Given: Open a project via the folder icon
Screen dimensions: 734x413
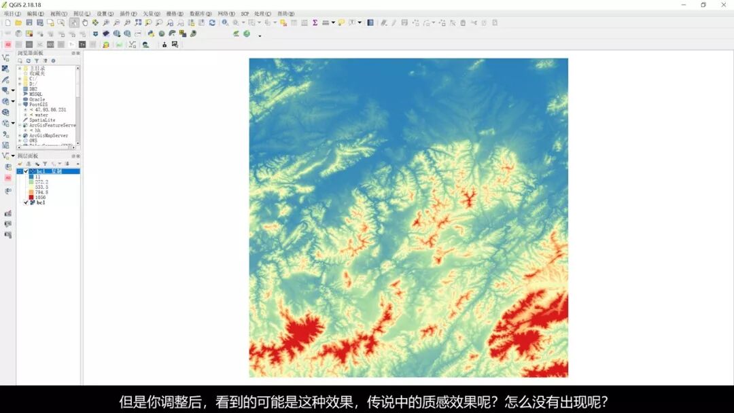Looking at the screenshot, I should (x=18, y=22).
